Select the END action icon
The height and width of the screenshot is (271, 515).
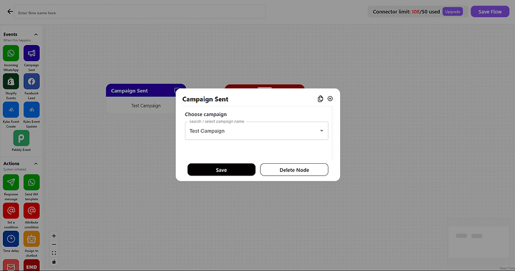coord(32,265)
